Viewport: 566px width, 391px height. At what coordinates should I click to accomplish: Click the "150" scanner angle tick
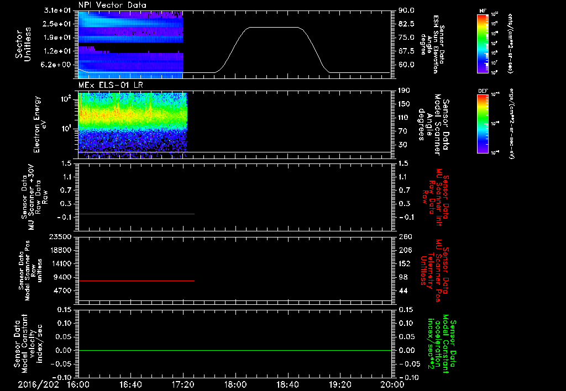404,104
